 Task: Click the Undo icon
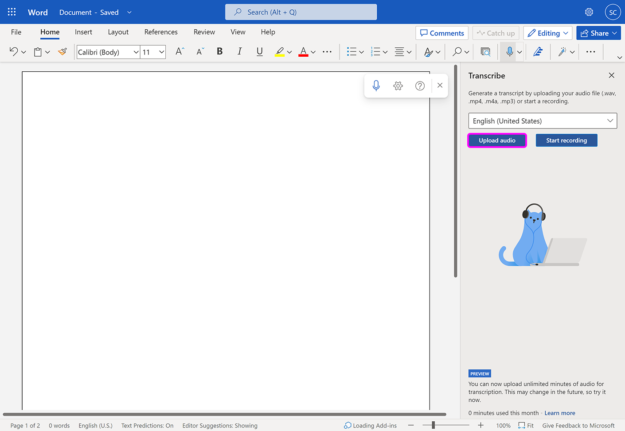(13, 52)
